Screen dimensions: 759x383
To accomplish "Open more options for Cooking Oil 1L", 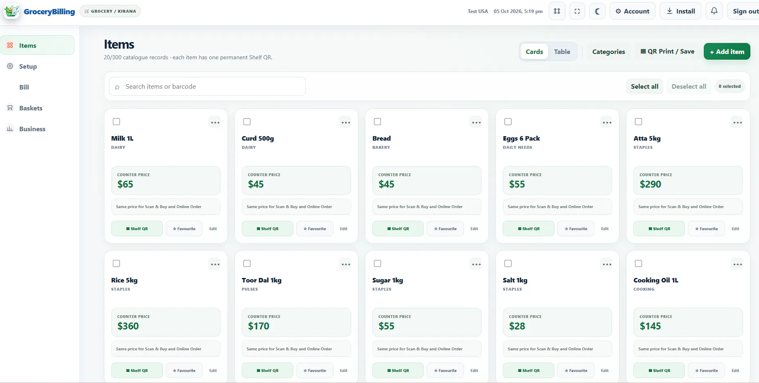I will [x=737, y=264].
